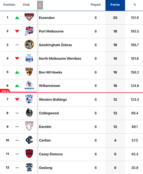The width and height of the screenshot is (143, 174).
Task: Click the Geelong Cats logo
Action: tap(29, 167)
